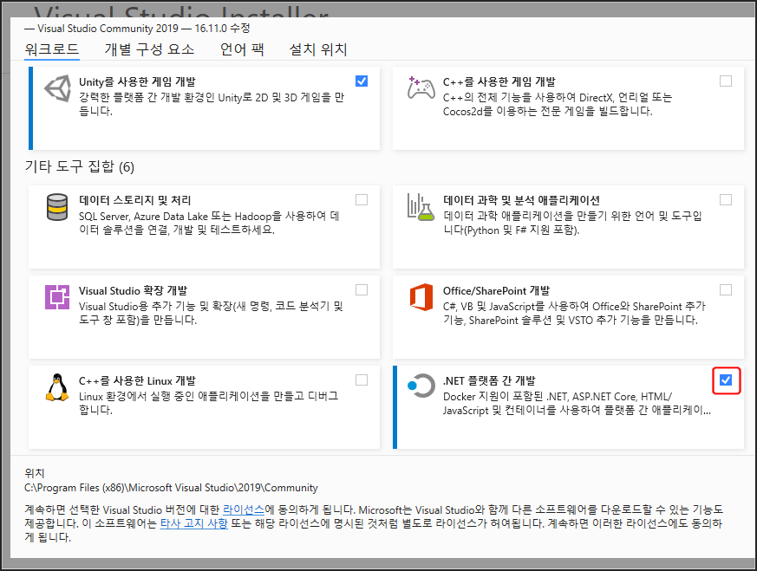The width and height of the screenshot is (757, 571).
Task: Open the 라이선스 link
Action: (244, 509)
